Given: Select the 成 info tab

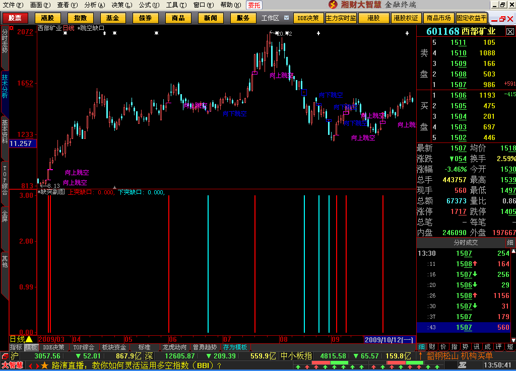Looking at the screenshot, I should [x=487, y=347].
